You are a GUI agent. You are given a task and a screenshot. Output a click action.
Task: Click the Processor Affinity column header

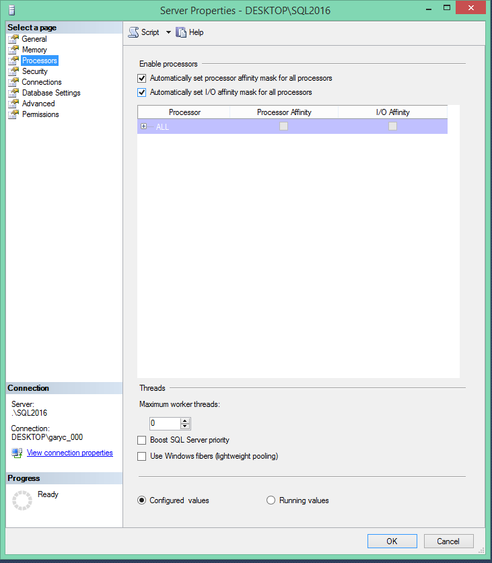tap(284, 112)
